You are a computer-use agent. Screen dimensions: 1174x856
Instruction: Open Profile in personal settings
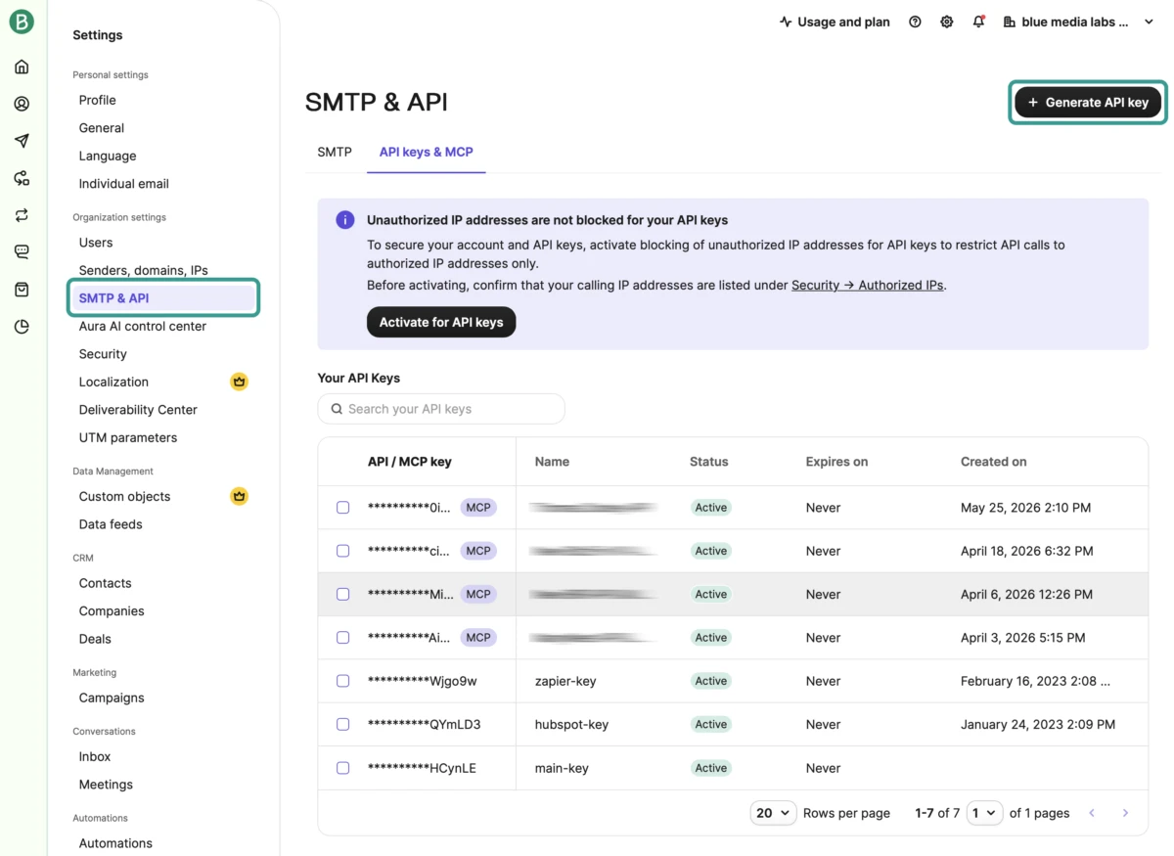pyautogui.click(x=98, y=100)
